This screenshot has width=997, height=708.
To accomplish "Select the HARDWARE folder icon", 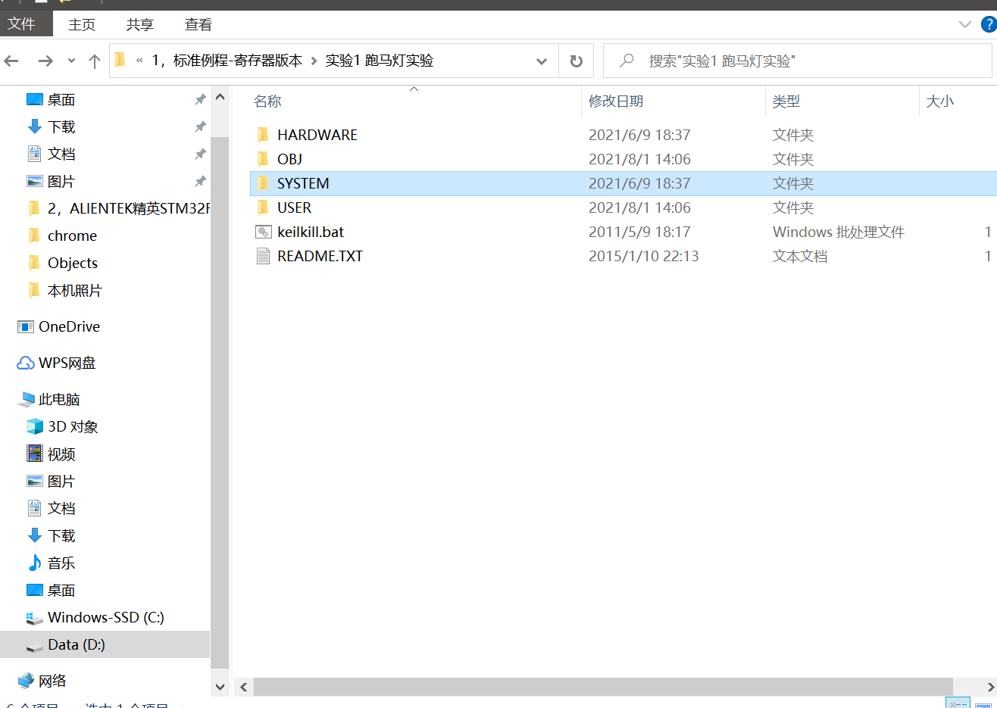I will pyautogui.click(x=263, y=135).
